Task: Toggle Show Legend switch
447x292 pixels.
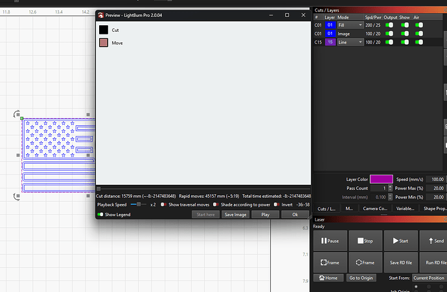Action: (100, 214)
